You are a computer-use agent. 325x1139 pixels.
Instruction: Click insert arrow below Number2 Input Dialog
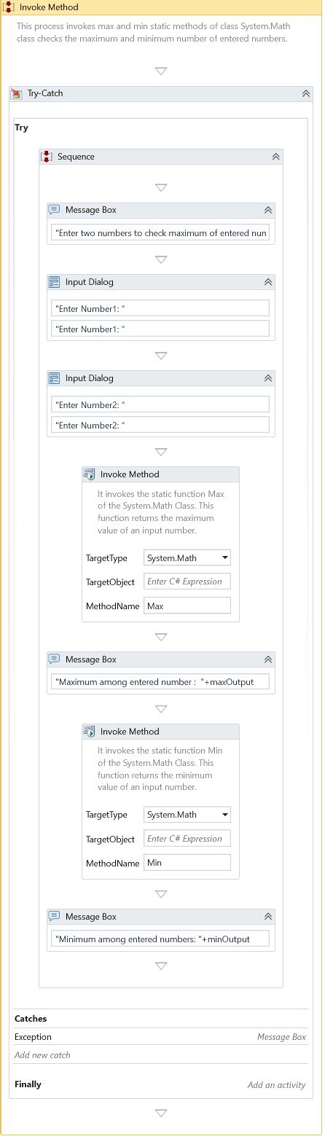tap(161, 452)
